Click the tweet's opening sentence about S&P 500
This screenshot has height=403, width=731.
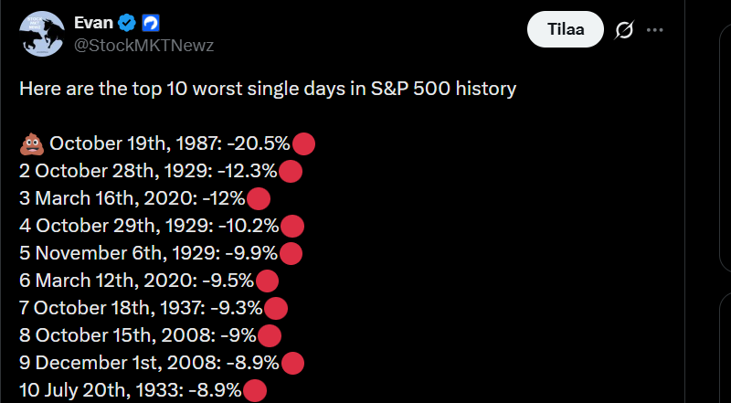[x=268, y=89]
